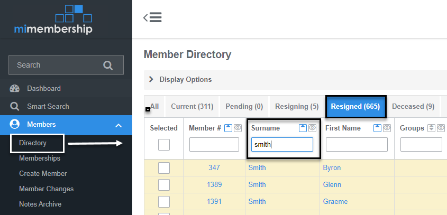Open member number 1389 link
Image resolution: width=447 pixels, height=215 pixels.
coord(214,185)
